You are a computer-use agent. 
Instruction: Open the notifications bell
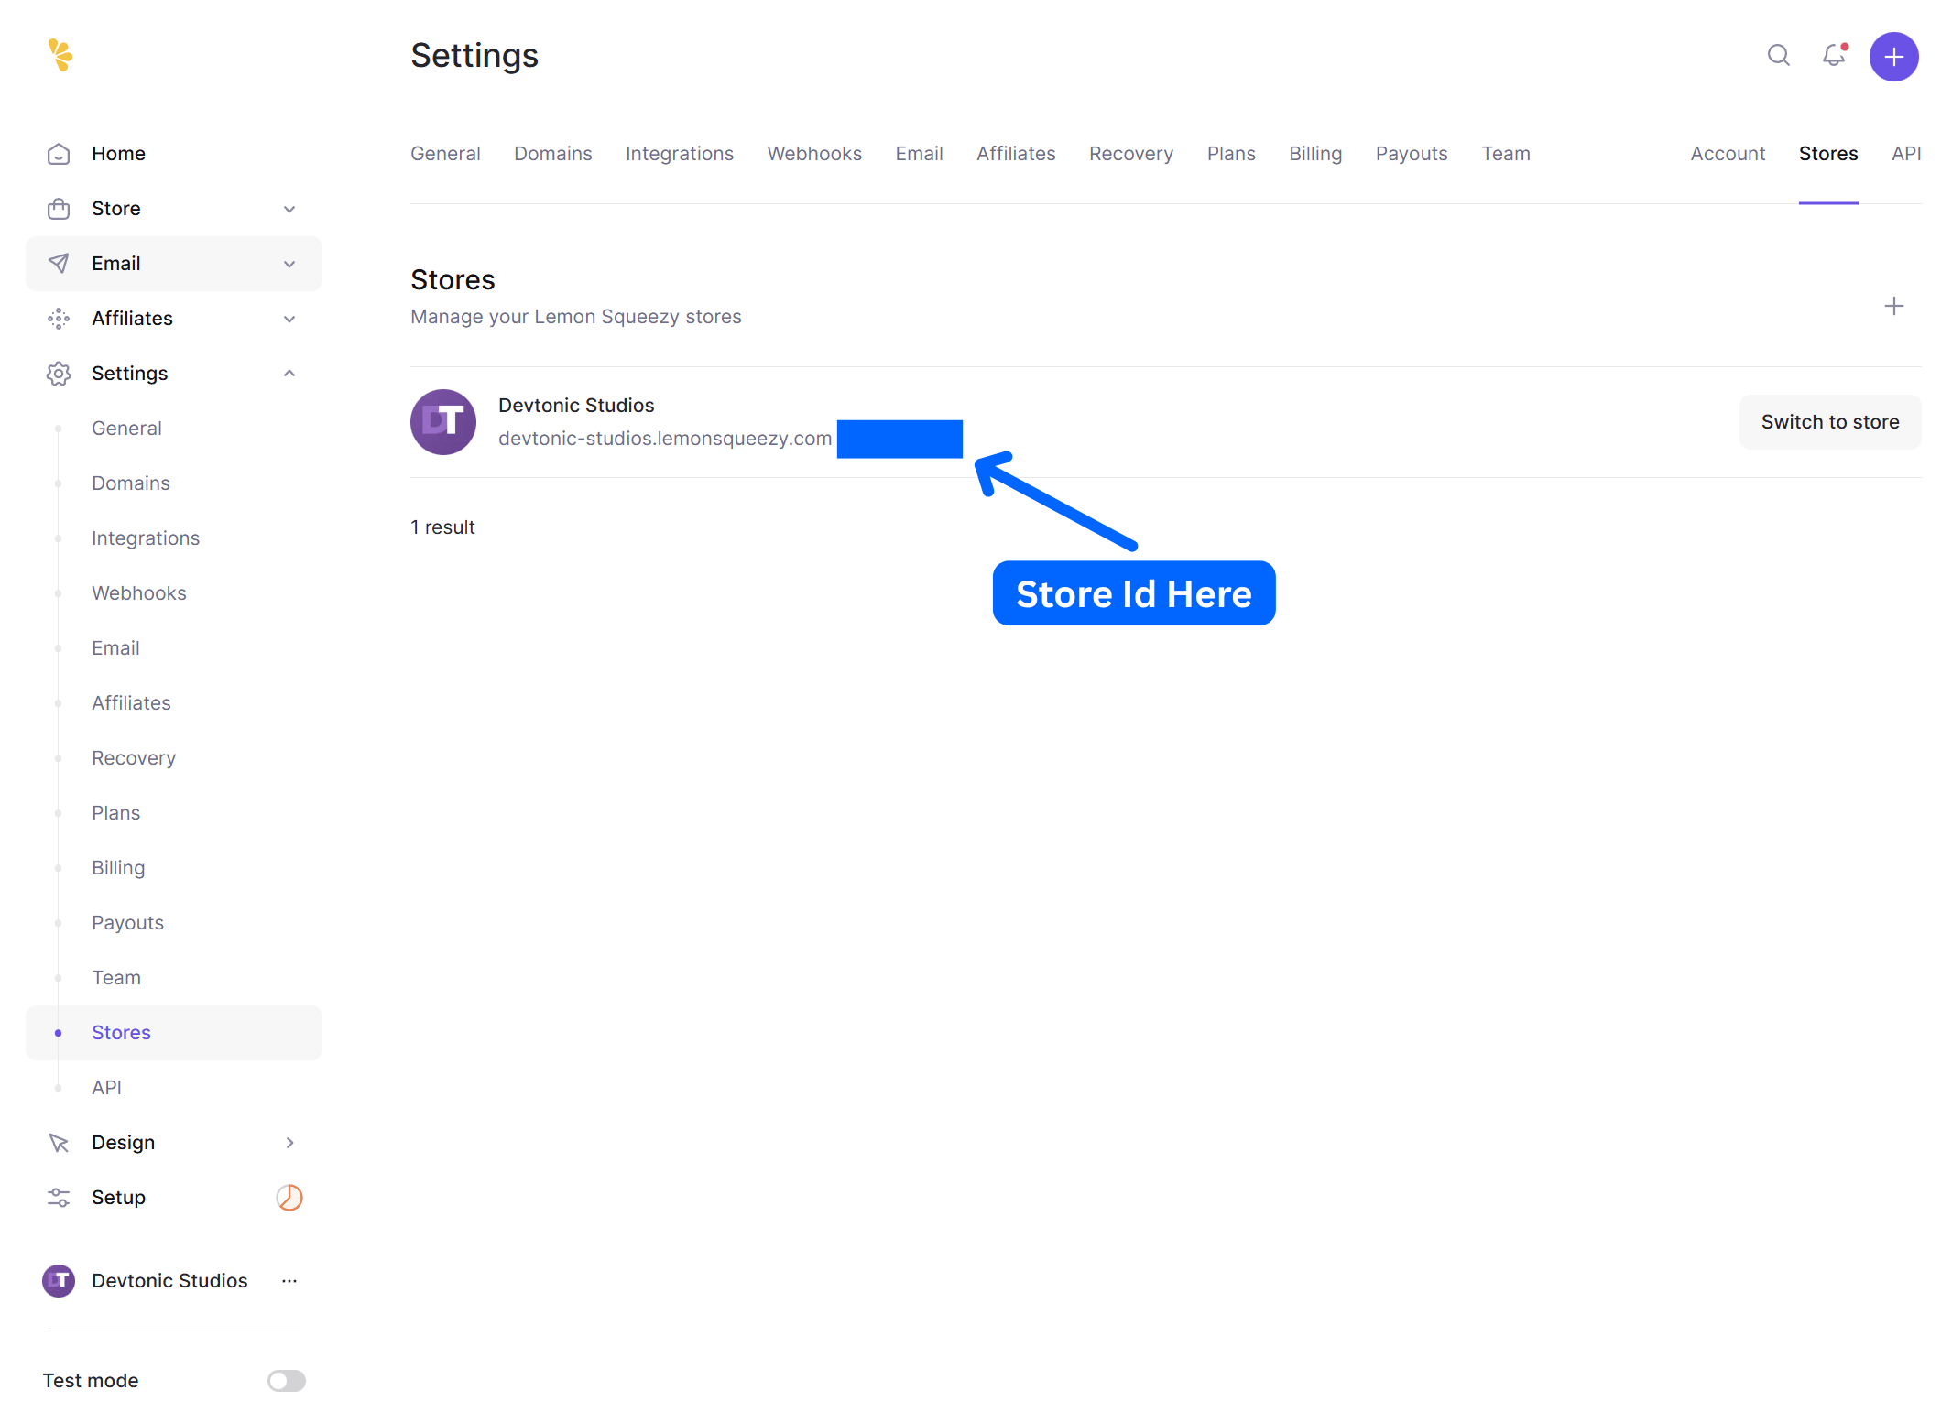pyautogui.click(x=1833, y=56)
